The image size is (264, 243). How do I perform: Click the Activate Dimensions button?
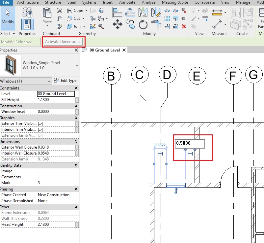tap(63, 42)
